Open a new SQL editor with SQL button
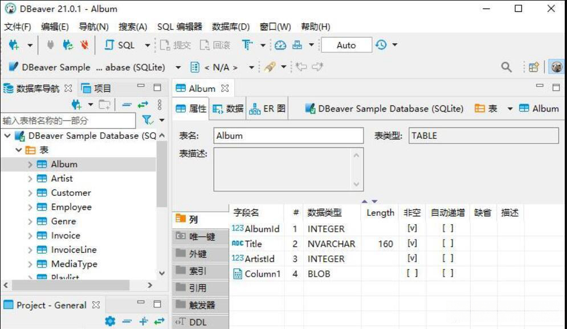Viewport: 567px width, 329px height. tap(120, 45)
